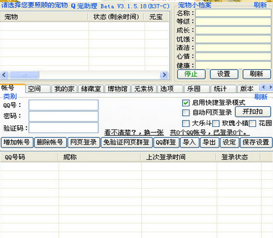This screenshot has height=238, width=273.
Task: Enable 自动网页登录 checkbox
Action: click(x=186, y=113)
